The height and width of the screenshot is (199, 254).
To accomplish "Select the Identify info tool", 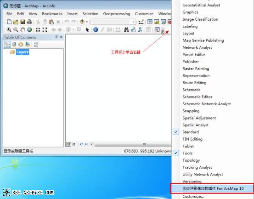I will pos(96,30).
